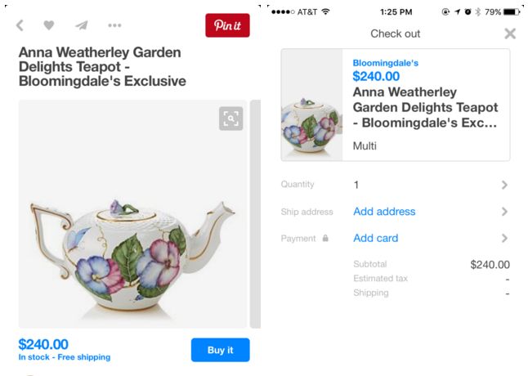
Task: Tap the visual search magnifier icon
Action: (231, 119)
